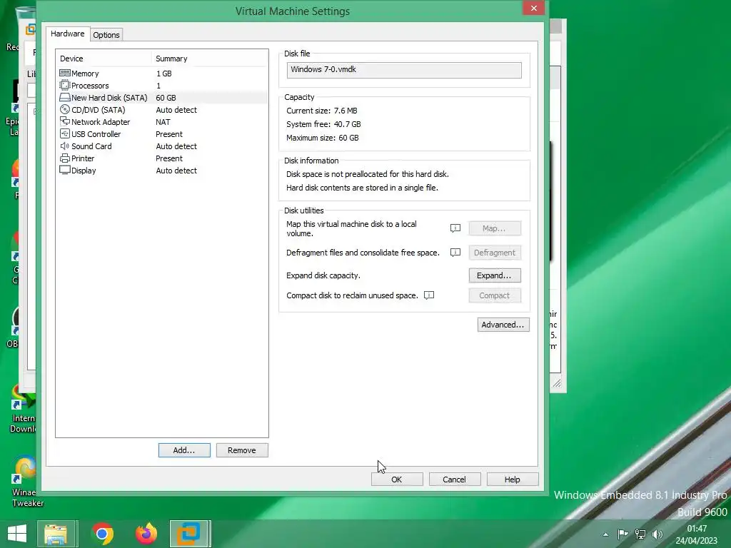
Task: Click "Auto detect" in the CD/DVD row
Action: point(176,110)
